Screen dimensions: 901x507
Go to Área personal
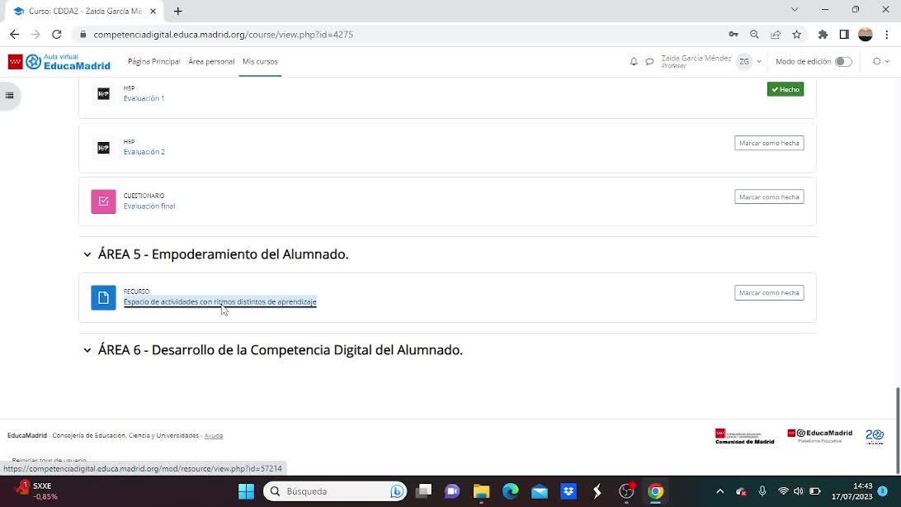point(211,61)
